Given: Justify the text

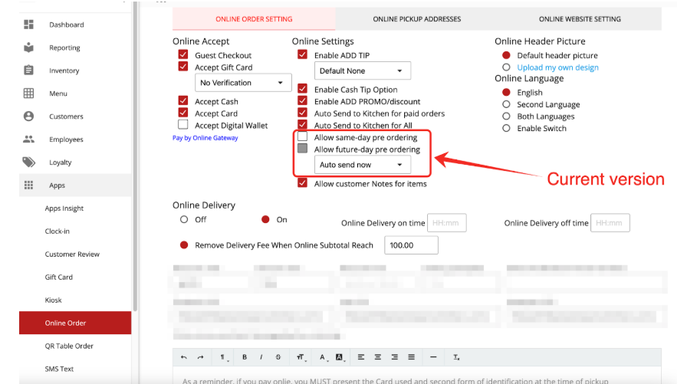Looking at the screenshot, I should coord(411,357).
